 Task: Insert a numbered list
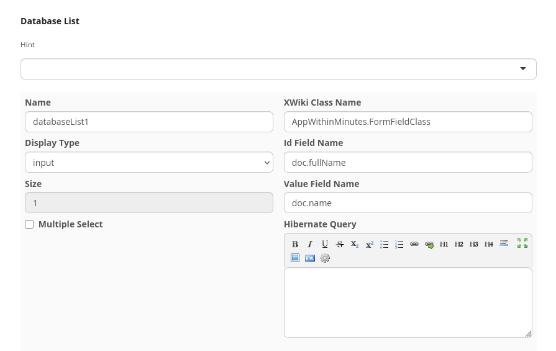(x=399, y=244)
